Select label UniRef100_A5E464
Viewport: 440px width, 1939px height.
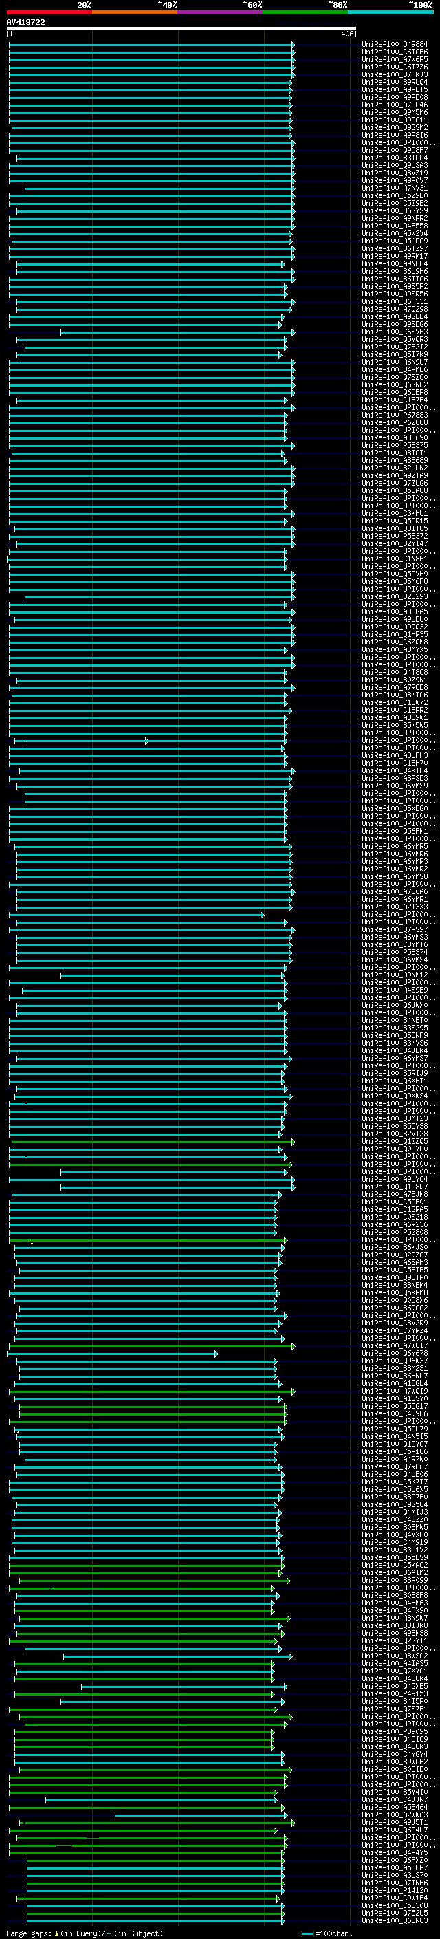point(395,1807)
